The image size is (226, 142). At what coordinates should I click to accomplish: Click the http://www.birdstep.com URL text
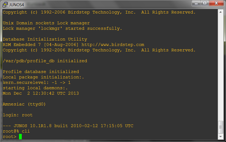point(113,45)
